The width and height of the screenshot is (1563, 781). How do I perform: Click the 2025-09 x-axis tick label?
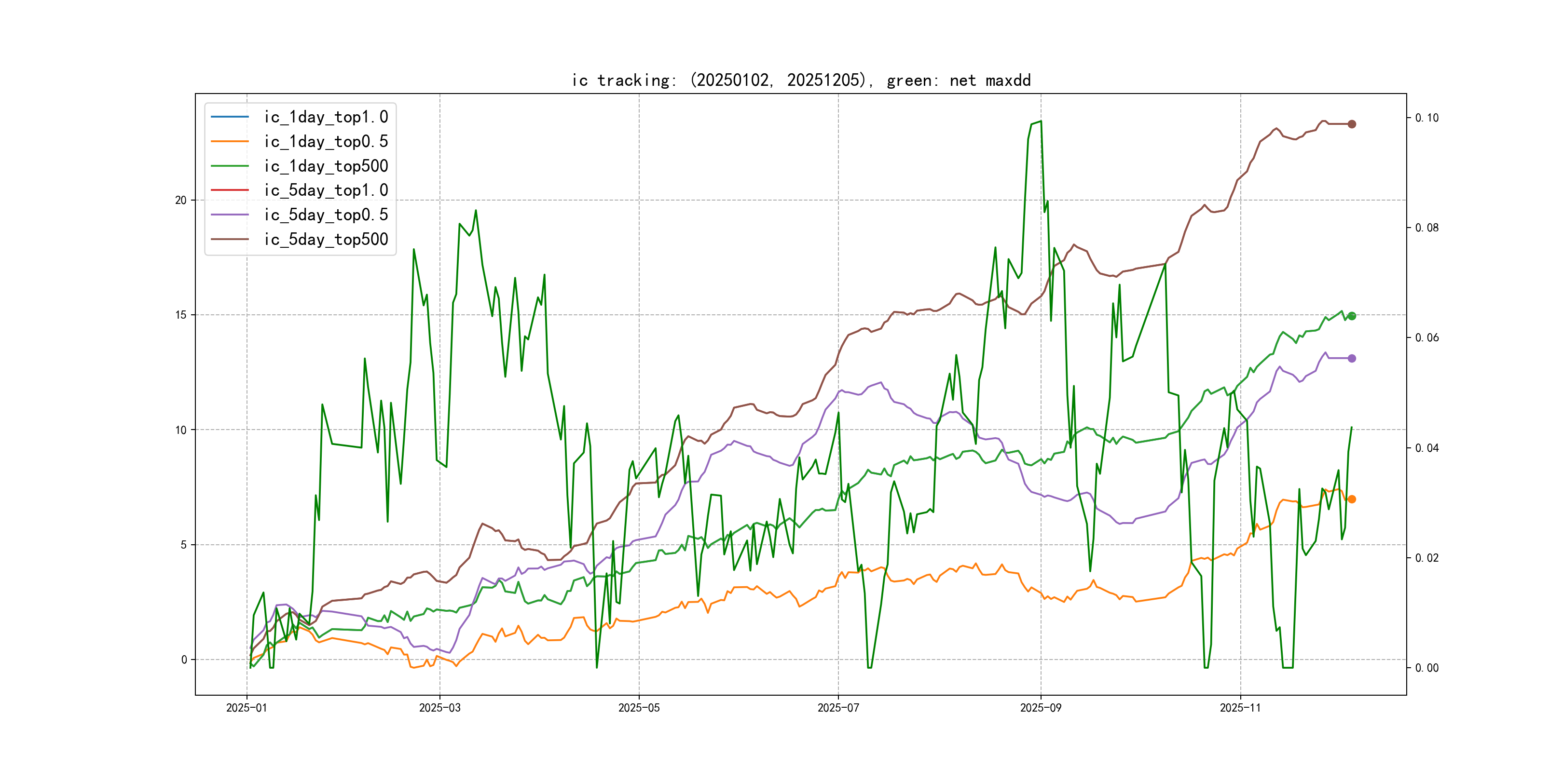[1041, 708]
